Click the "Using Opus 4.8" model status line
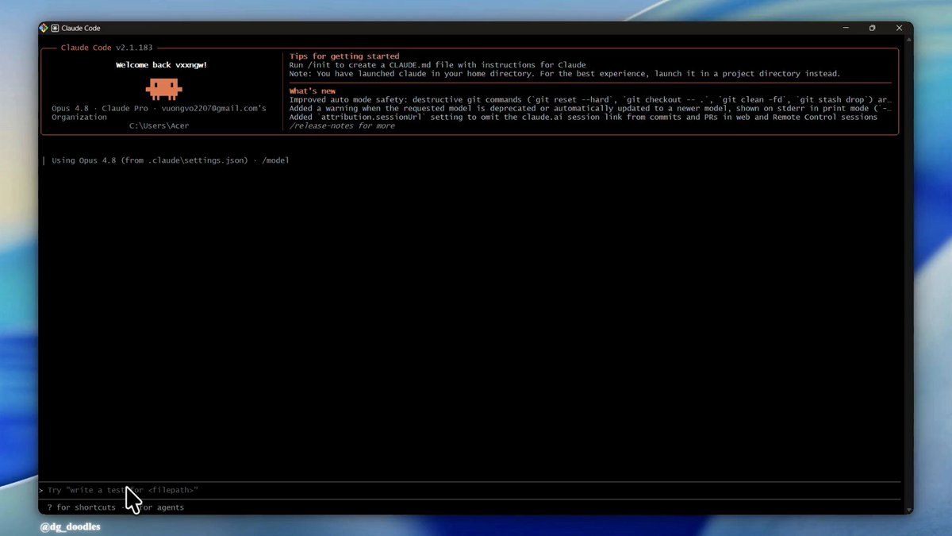This screenshot has height=536, width=952. 171,160
